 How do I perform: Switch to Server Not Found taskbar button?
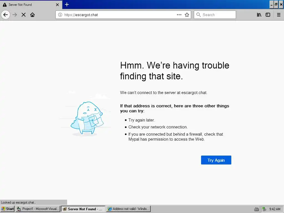[x=83, y=209]
